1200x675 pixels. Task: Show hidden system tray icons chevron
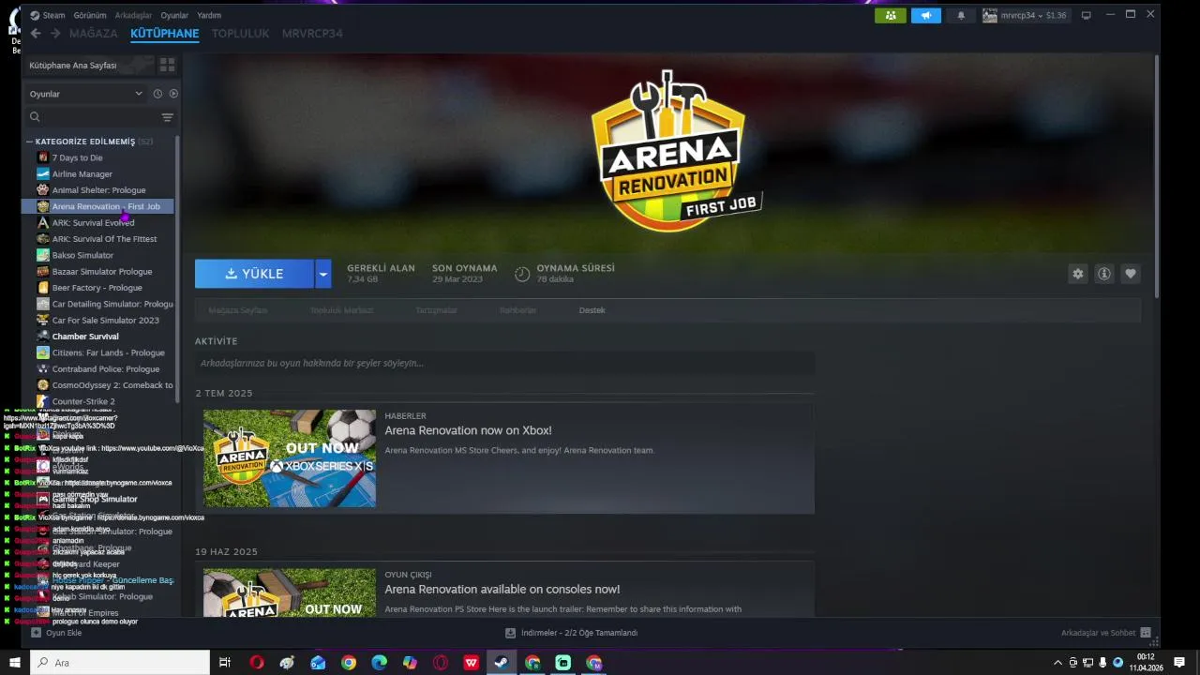1057,663
